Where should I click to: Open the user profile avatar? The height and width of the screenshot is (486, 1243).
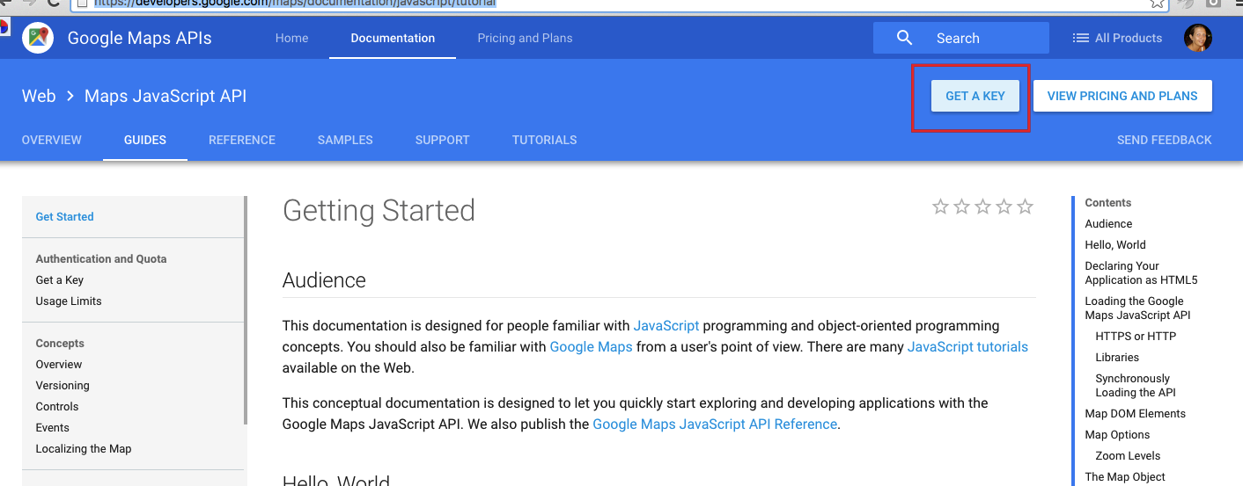click(1197, 38)
